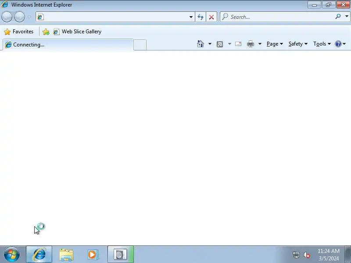Click the Read Mail icon
The width and height of the screenshot is (351, 263).
(x=238, y=44)
